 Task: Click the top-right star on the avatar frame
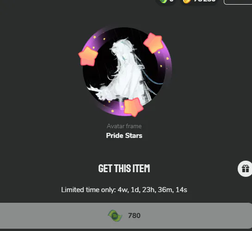153,43
